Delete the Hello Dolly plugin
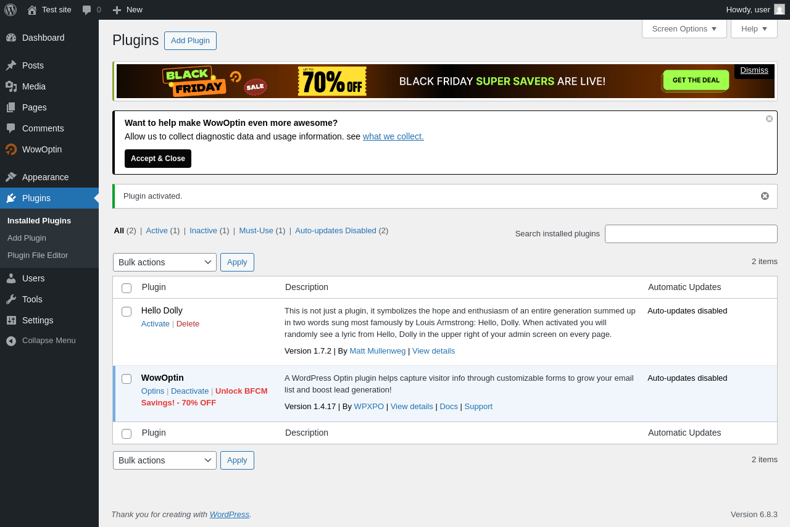This screenshot has width=790, height=527. coord(188,324)
